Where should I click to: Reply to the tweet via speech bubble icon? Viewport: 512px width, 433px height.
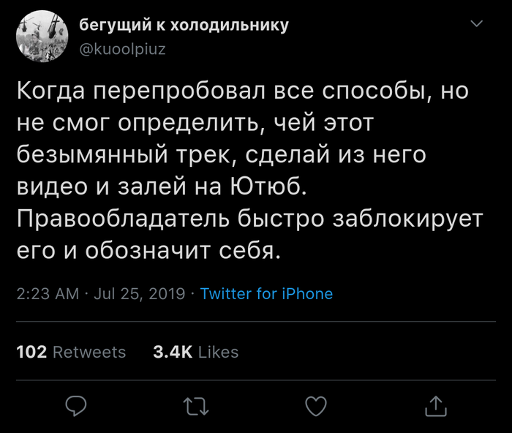76,404
